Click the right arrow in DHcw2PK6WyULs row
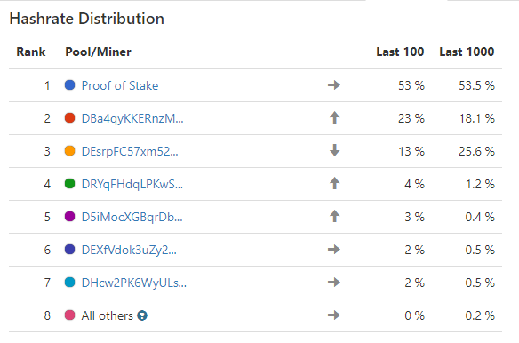The width and height of the screenshot is (519, 343). click(334, 282)
